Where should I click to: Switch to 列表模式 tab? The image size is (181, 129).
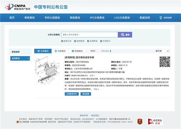[x=60, y=51]
